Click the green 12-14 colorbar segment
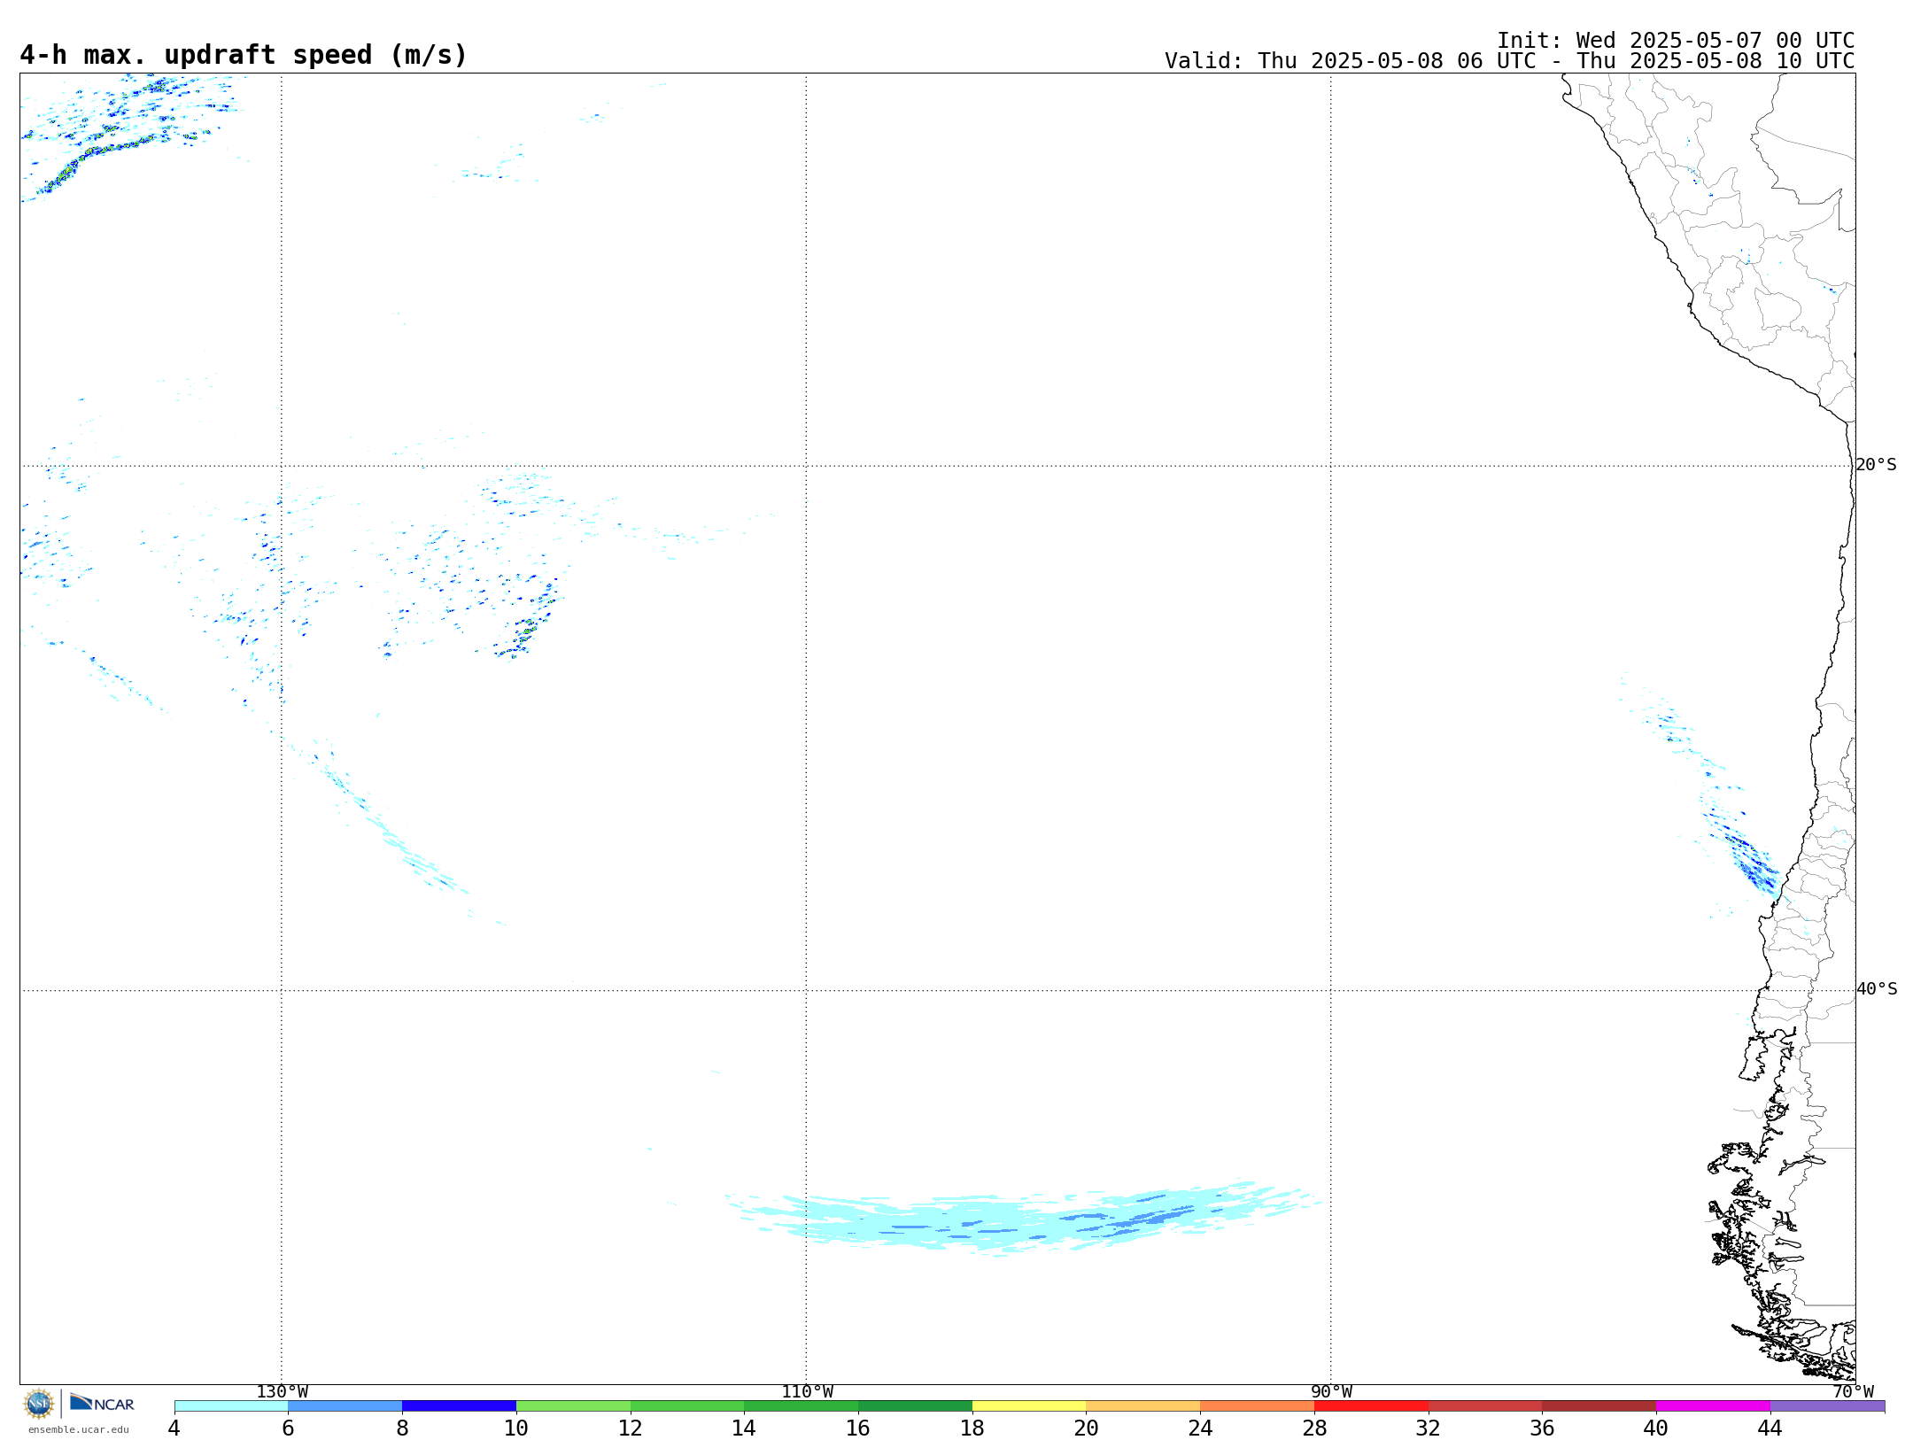 [687, 1406]
